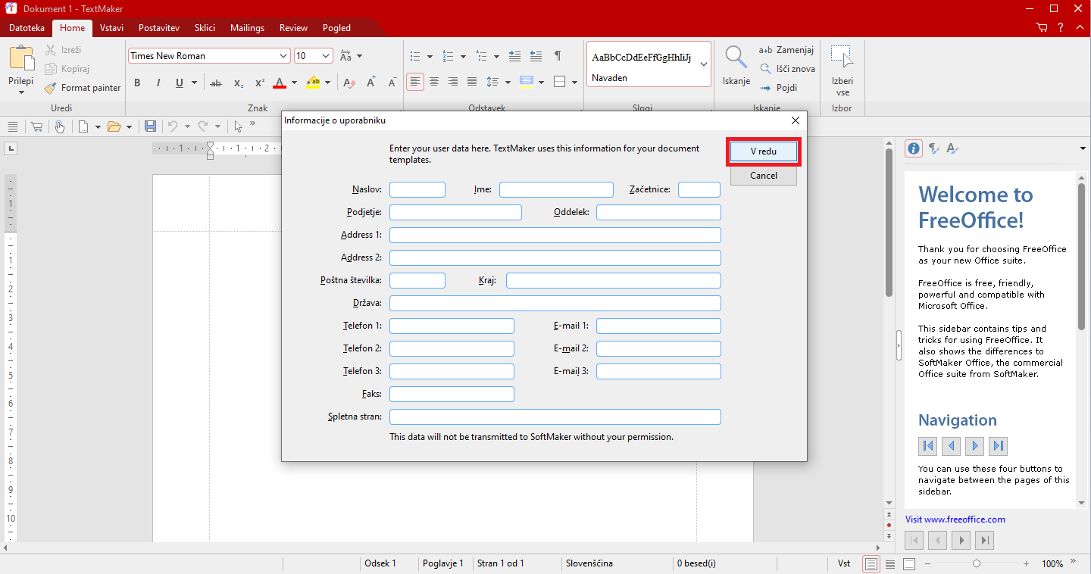The width and height of the screenshot is (1091, 574).
Task: Click the shopping cart icon in quick toolbar
Action: coord(36,126)
